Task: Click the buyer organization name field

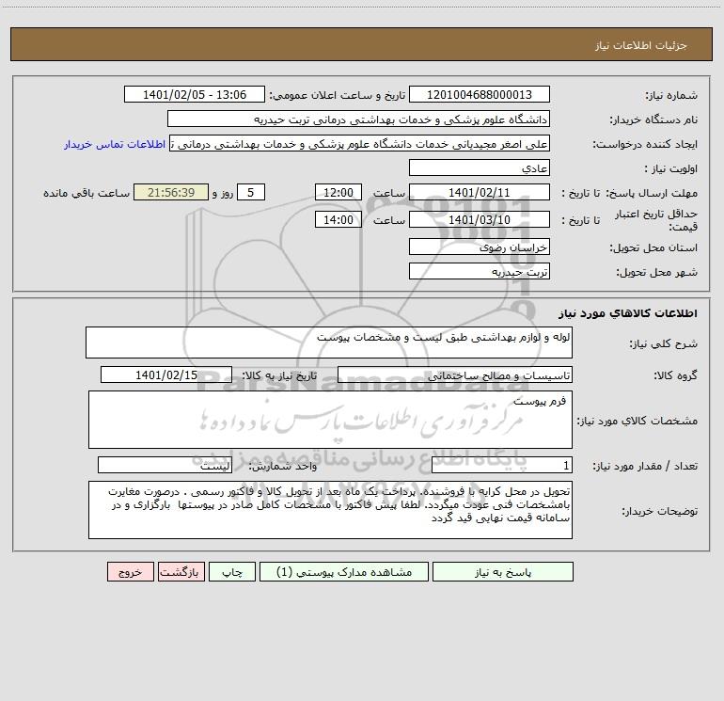Action: click(358, 119)
